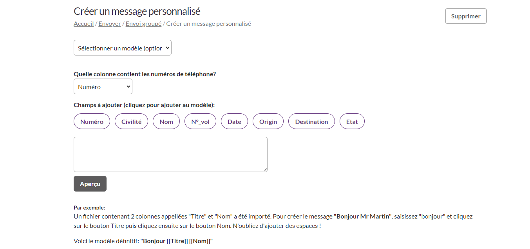Screen dimensions: 530x249
Task: Navigate to the Envoi groupé breadcrumb
Action: click(143, 24)
